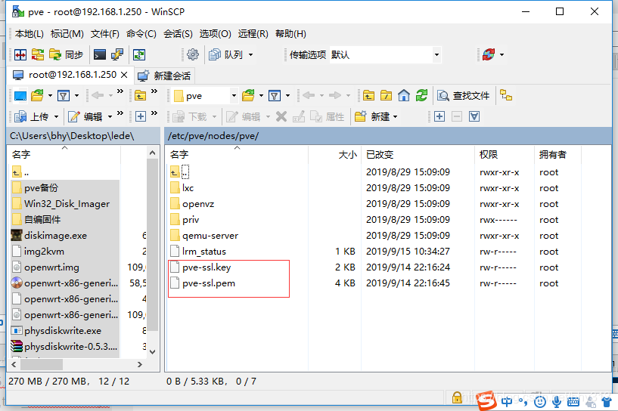Viewport: 618px width, 411px height.
Task: Open the remote pve directory dropdown
Action: pyautogui.click(x=234, y=96)
